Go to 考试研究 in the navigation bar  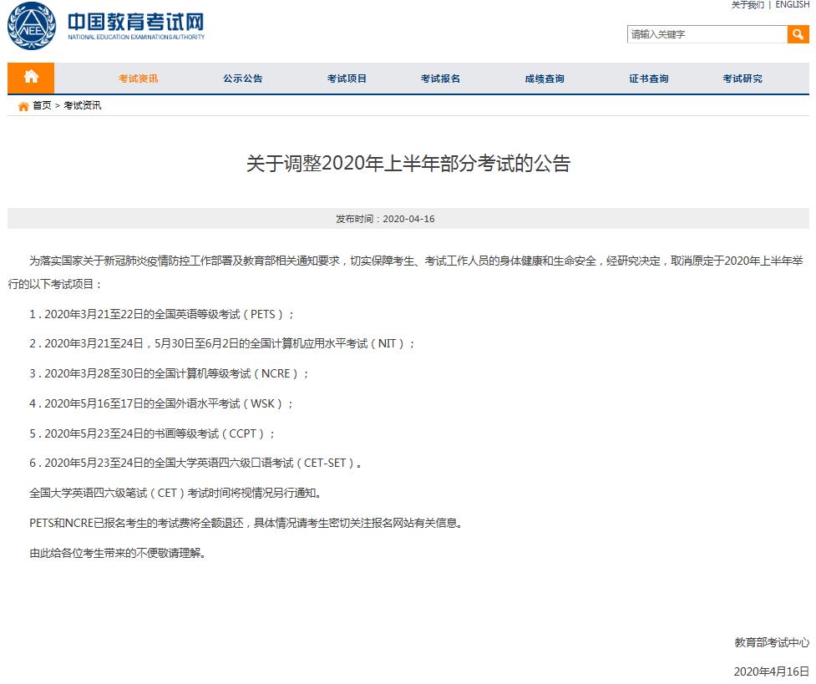[743, 79]
